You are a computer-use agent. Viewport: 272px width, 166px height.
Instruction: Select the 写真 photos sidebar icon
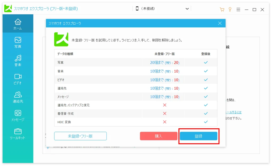point(18,42)
